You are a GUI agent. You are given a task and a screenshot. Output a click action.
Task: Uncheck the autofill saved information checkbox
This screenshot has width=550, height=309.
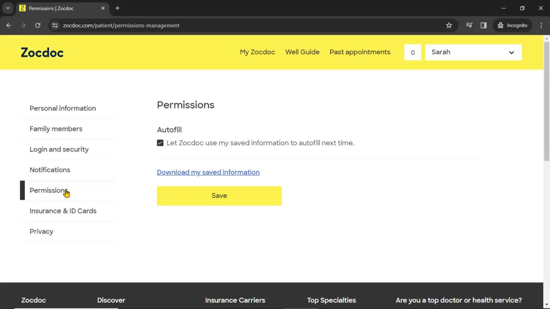tap(160, 143)
